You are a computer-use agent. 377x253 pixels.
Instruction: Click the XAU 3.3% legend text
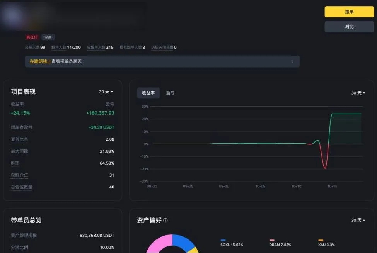326,245
